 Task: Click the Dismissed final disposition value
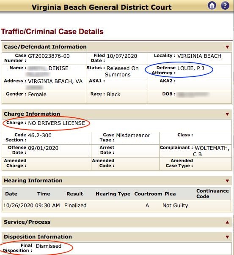click(49, 246)
